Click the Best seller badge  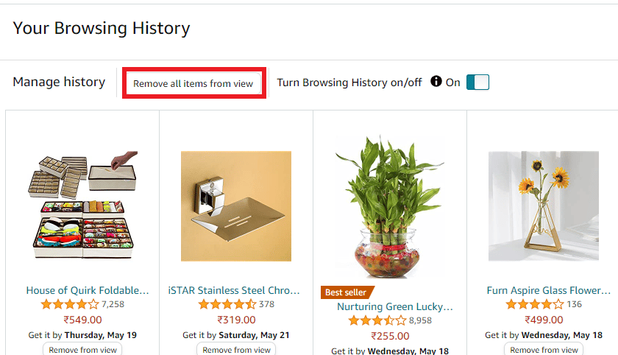(347, 292)
